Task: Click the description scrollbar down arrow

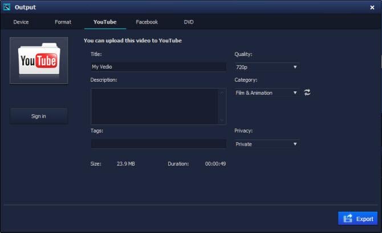Action: pos(222,120)
